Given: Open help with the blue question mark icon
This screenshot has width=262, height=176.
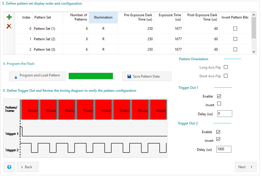Looking at the screenshot, I should tap(9, 167).
